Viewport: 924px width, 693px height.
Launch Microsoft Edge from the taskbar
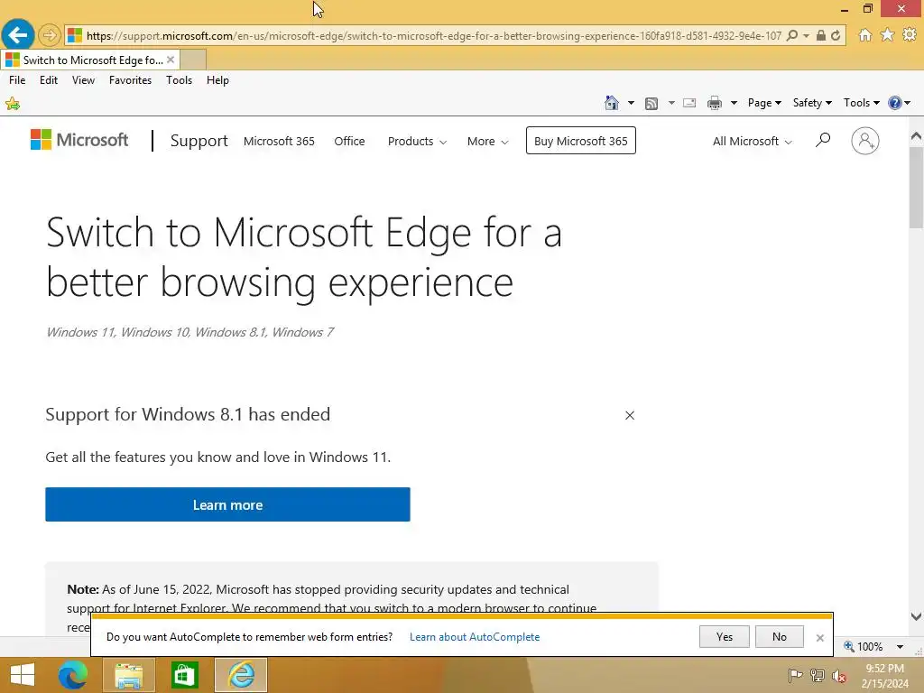(x=72, y=675)
